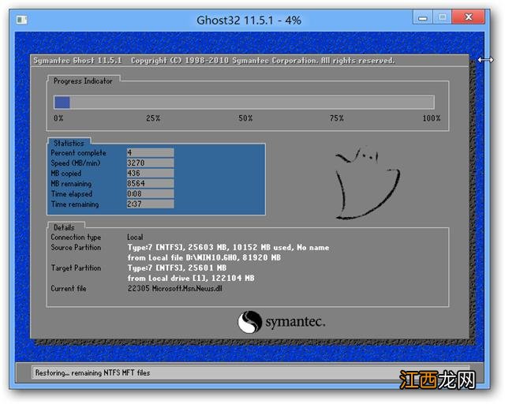Click the Current file label
The image size is (505, 404).
(x=69, y=288)
